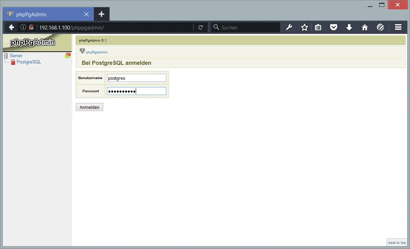Viewport: 410px width, 249px height.
Task: Show bookmarks list icon
Action: tap(318, 27)
